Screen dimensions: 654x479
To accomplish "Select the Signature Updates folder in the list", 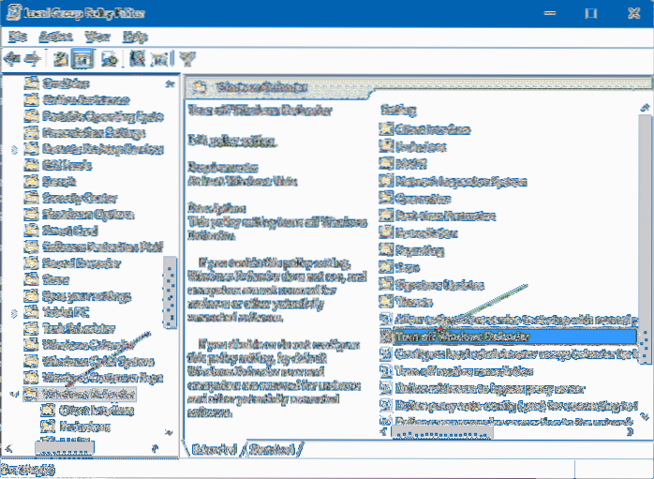I will pos(426,284).
